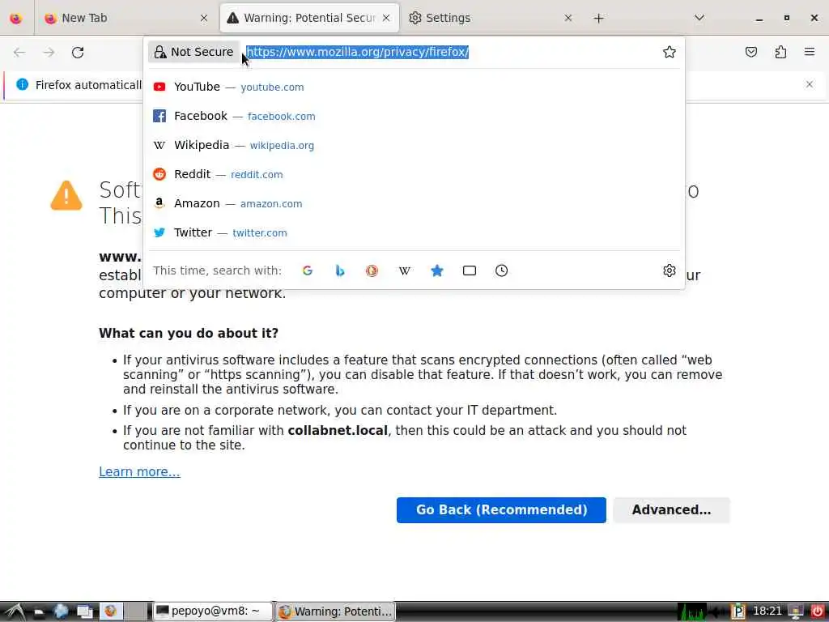
Task: Click the Not Secure lock indicator
Action: tap(193, 52)
